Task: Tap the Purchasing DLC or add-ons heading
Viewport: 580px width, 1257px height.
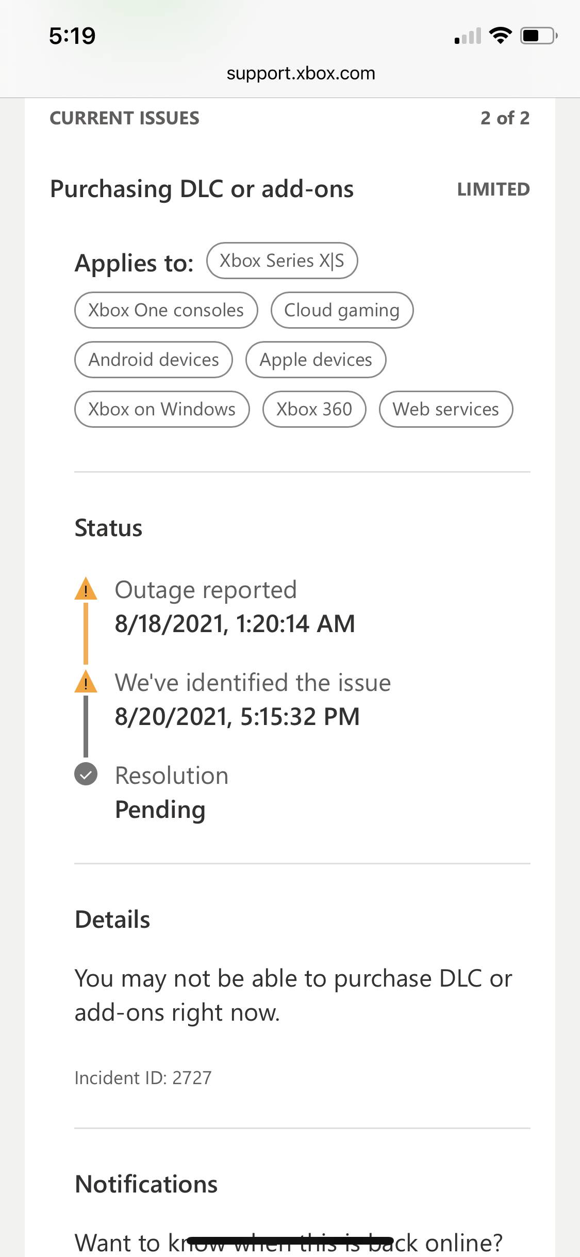Action: pos(202,189)
